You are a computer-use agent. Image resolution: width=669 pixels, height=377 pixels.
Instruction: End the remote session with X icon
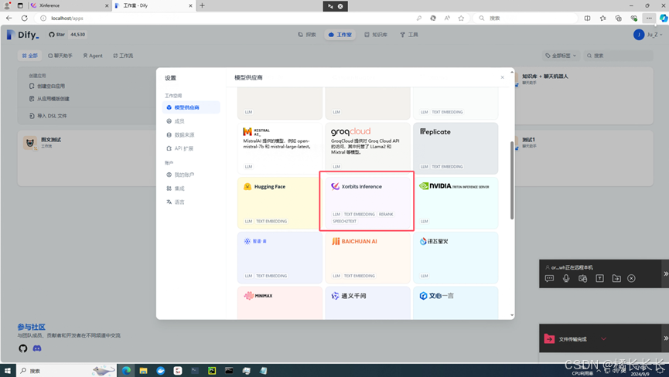tap(631, 278)
